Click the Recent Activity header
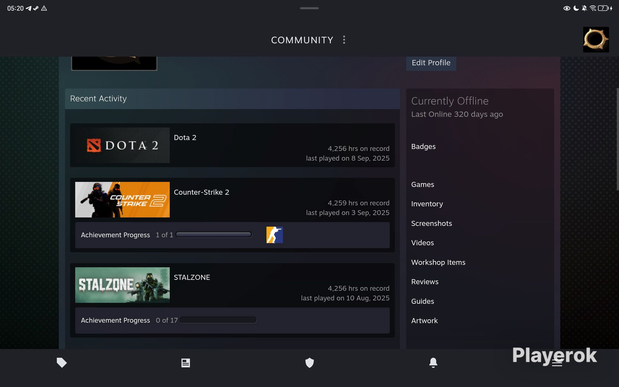 coord(232,99)
